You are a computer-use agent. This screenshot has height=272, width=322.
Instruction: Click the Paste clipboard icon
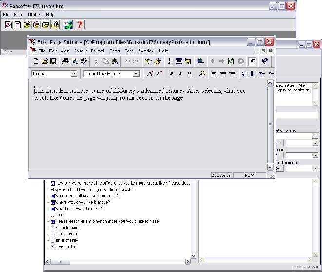[x=114, y=61]
